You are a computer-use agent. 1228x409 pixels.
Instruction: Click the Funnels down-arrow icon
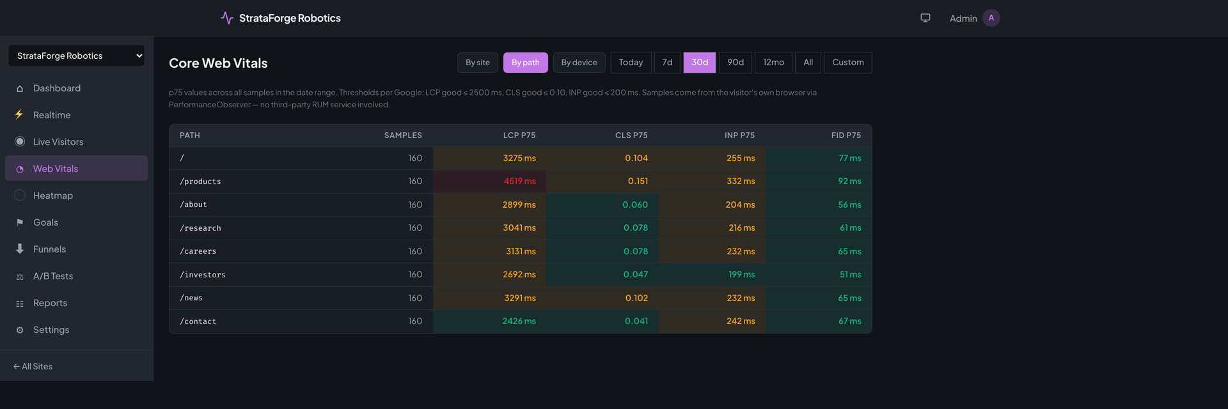point(20,249)
